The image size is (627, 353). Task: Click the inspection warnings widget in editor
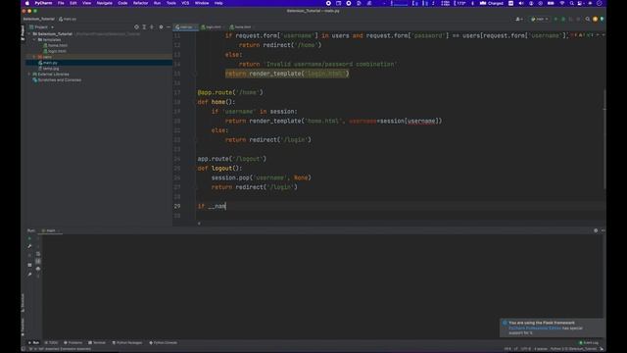point(582,35)
